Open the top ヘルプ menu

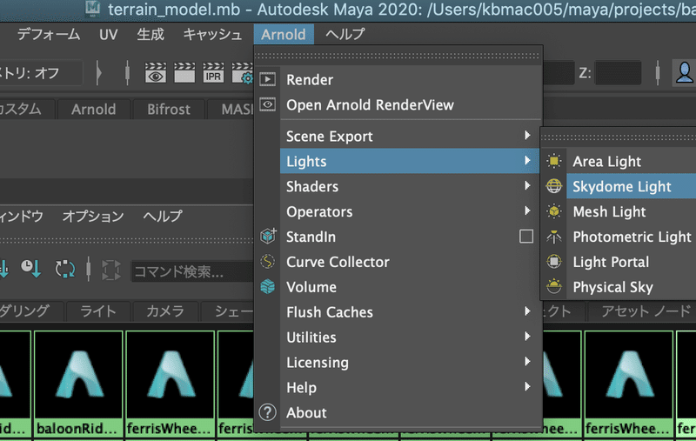(x=345, y=34)
